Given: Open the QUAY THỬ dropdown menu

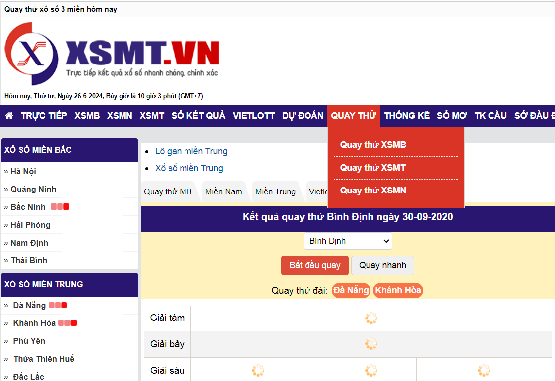Looking at the screenshot, I should point(353,115).
